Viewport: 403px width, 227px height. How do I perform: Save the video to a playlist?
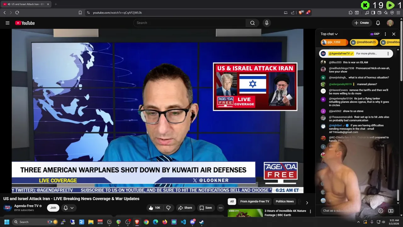(x=206, y=208)
